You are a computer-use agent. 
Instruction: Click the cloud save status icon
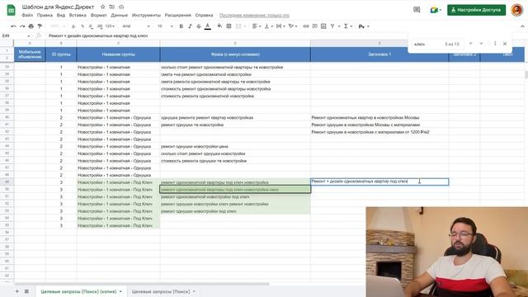click(x=121, y=7)
